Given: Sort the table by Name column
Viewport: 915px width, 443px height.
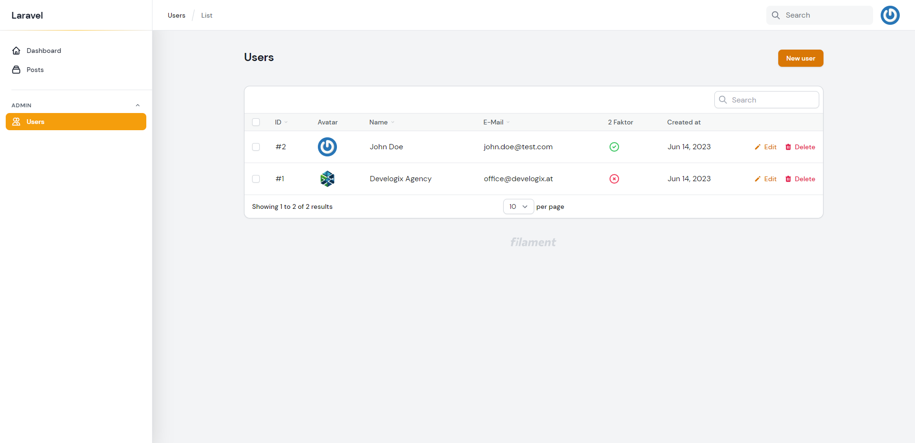Looking at the screenshot, I should 382,122.
